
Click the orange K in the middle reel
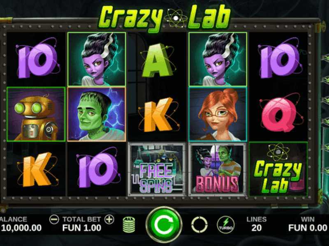(x=158, y=115)
